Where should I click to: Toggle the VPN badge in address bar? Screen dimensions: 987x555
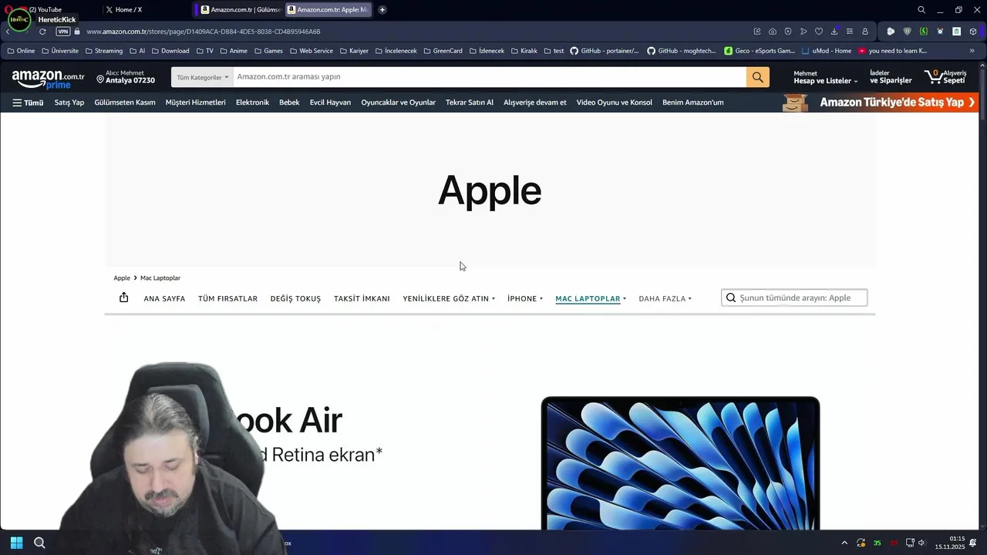coord(63,32)
